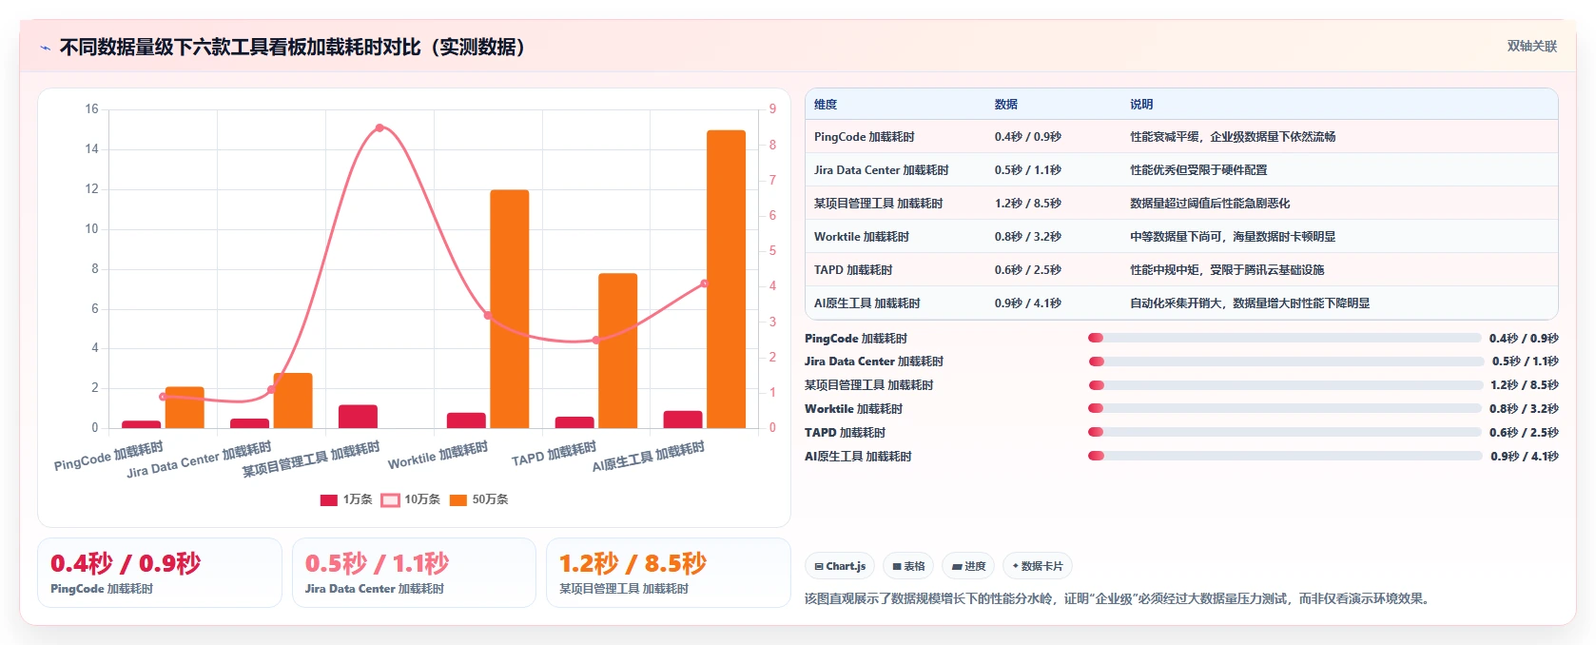1596x645 pixels.
Task: Click the orange 50万条 bar for PingCode
Action: [x=185, y=407]
